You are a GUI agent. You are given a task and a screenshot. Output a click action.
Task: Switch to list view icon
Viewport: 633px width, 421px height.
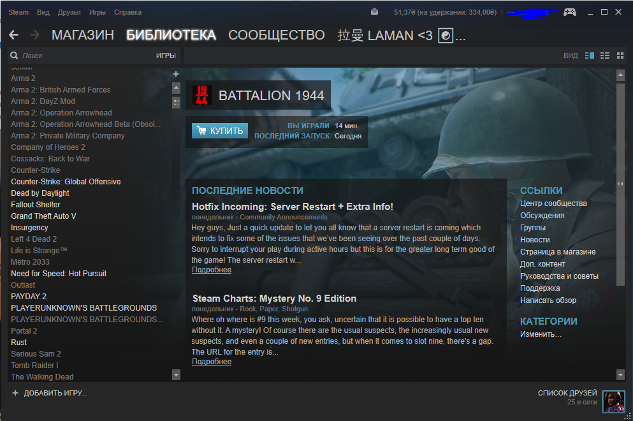(605, 55)
